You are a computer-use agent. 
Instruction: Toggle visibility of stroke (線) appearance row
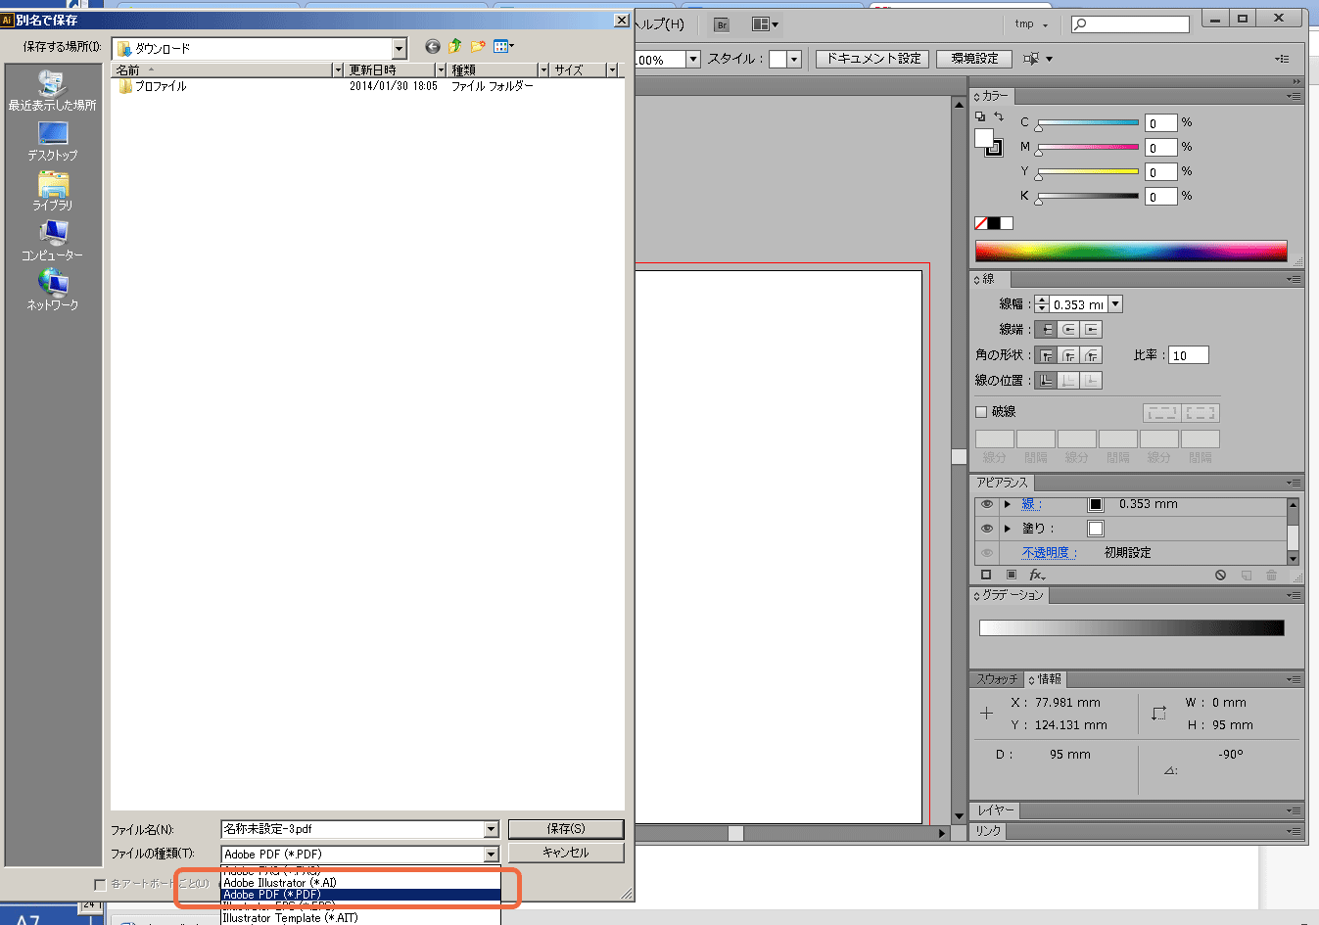pos(987,504)
